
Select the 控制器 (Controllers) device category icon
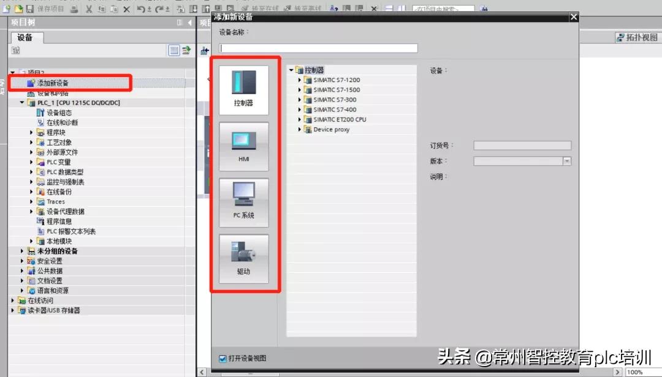243,88
